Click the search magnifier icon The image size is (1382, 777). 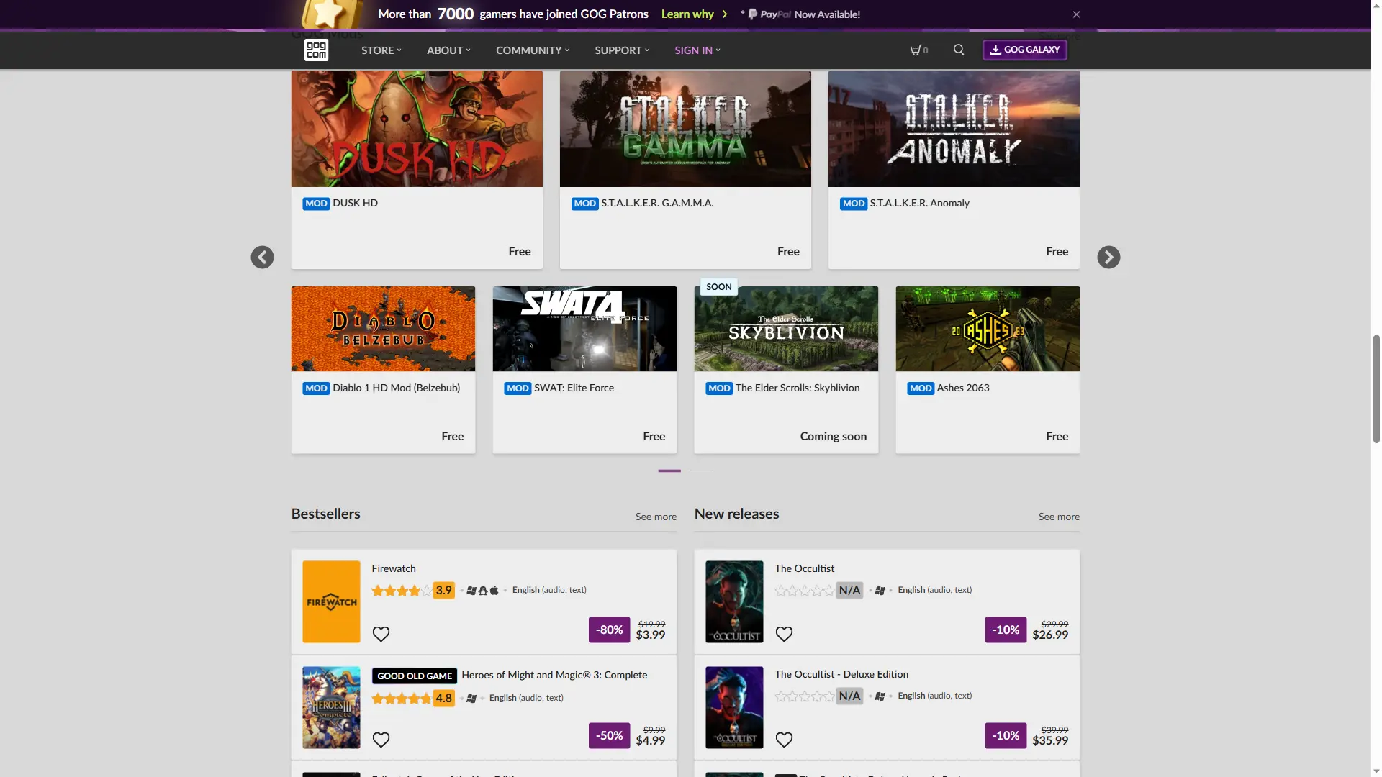coord(959,50)
